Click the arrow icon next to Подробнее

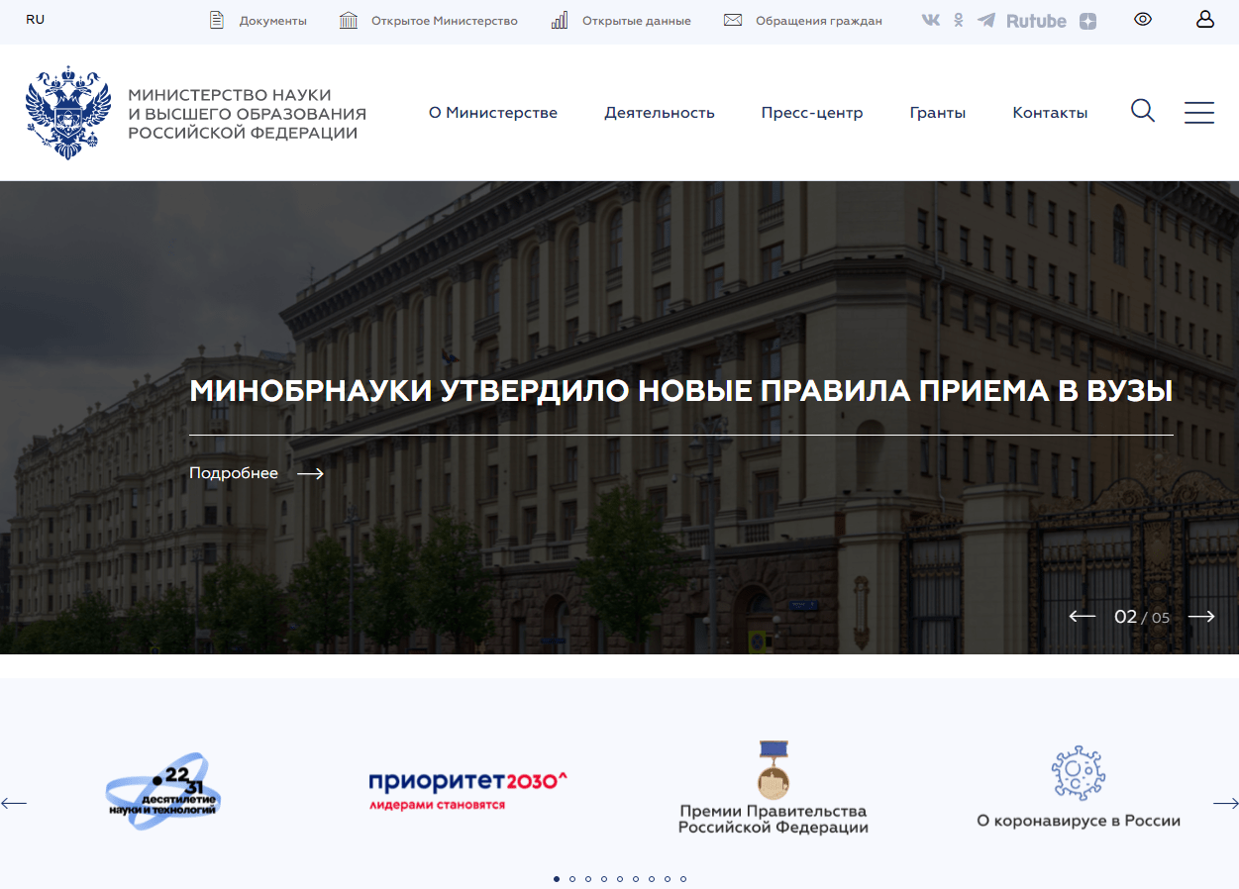click(x=311, y=473)
